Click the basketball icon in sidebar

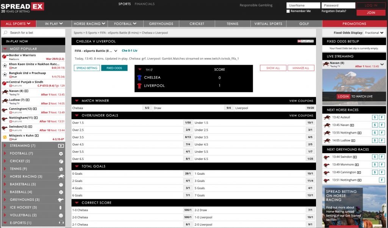[61, 185]
